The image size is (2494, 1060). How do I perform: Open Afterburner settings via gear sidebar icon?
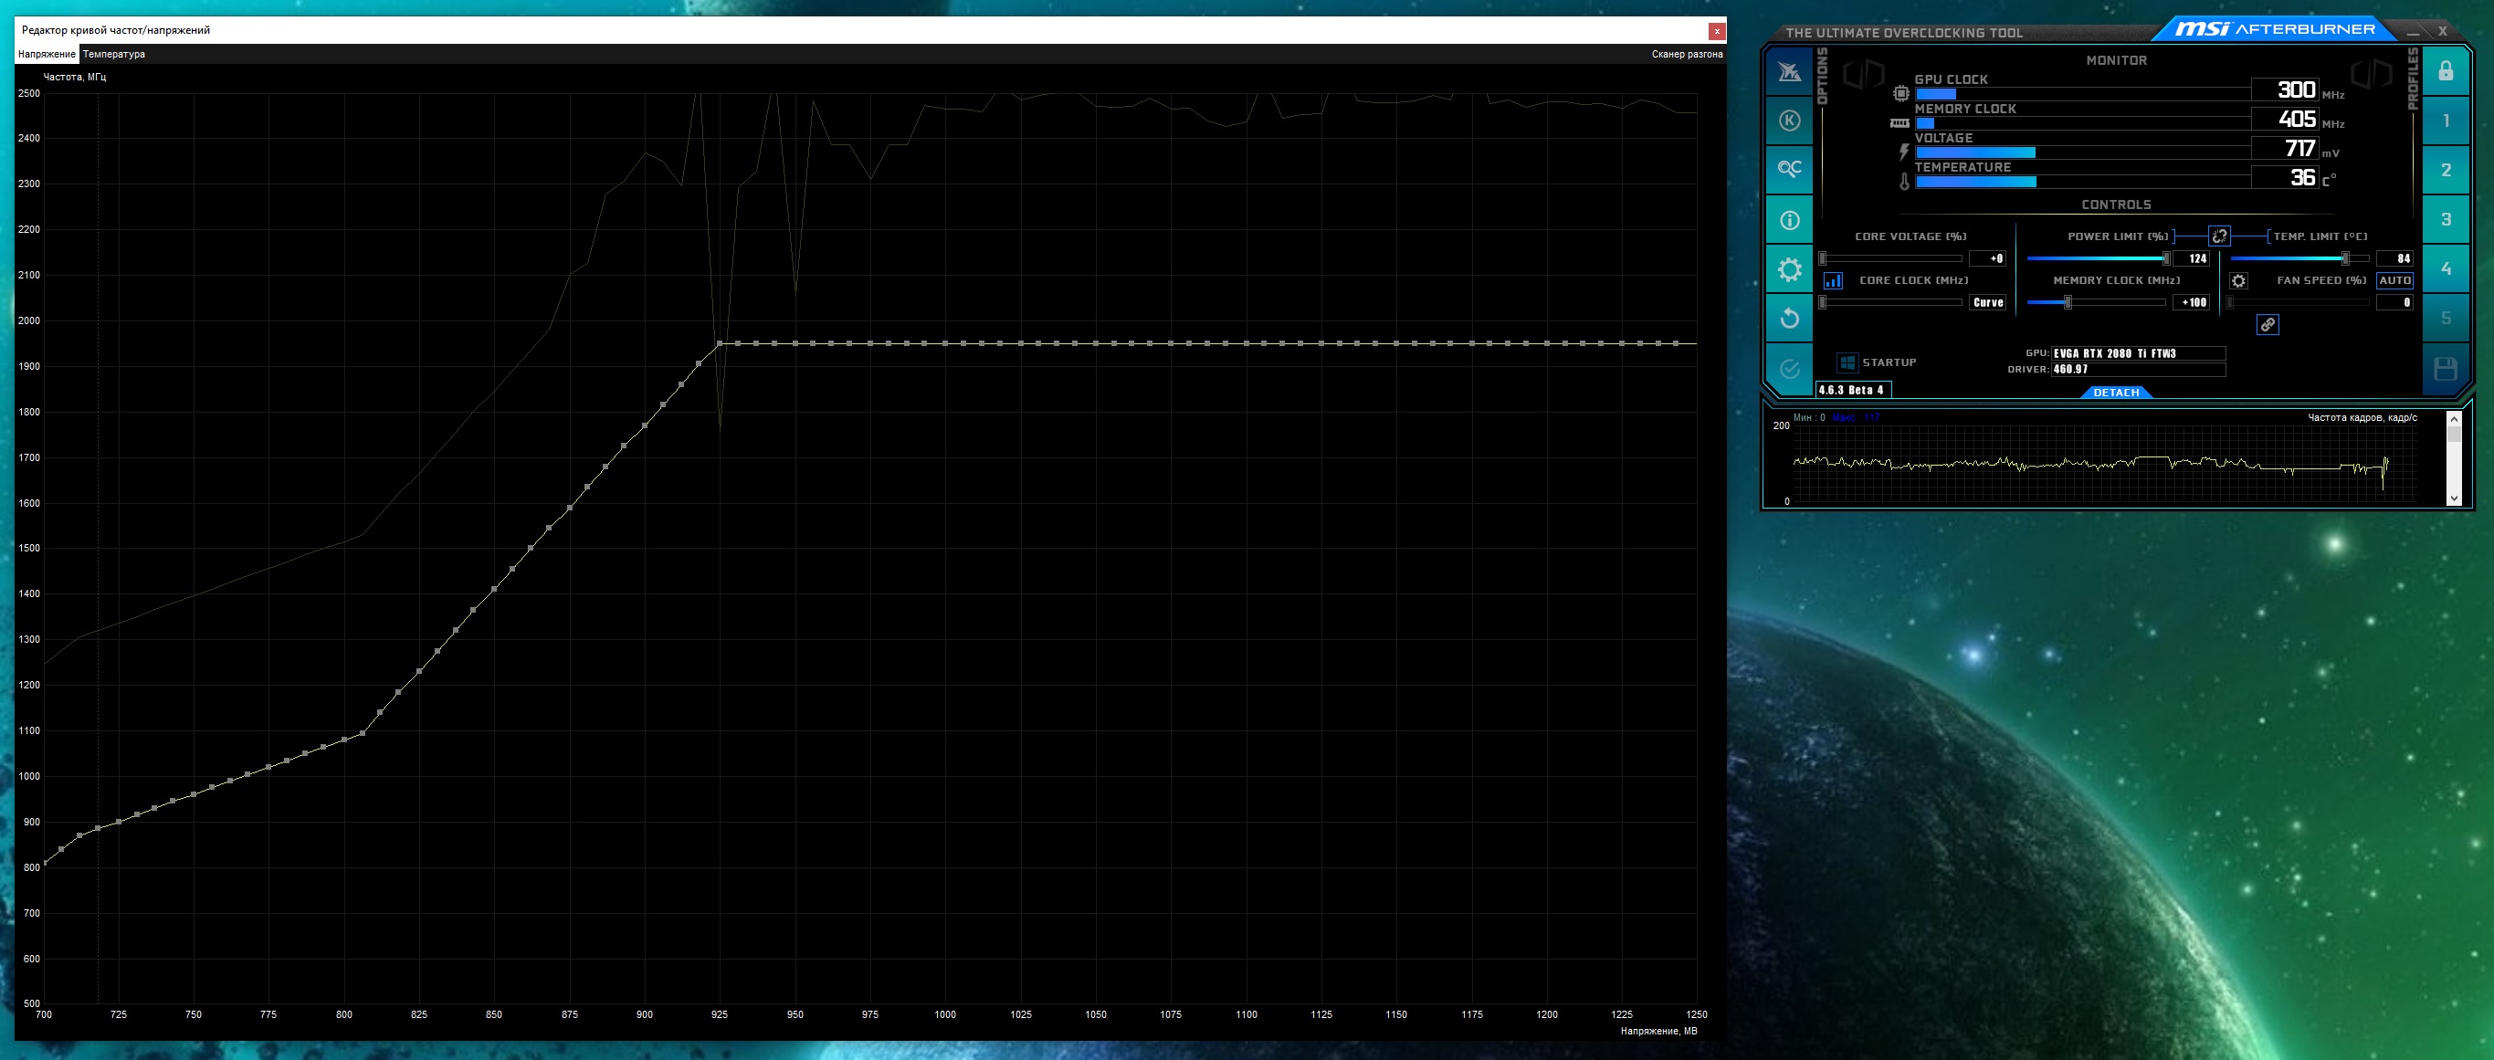pos(1789,269)
